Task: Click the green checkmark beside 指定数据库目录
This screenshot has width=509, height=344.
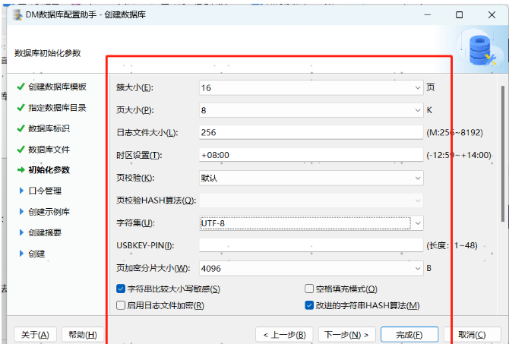Action: pos(21,107)
